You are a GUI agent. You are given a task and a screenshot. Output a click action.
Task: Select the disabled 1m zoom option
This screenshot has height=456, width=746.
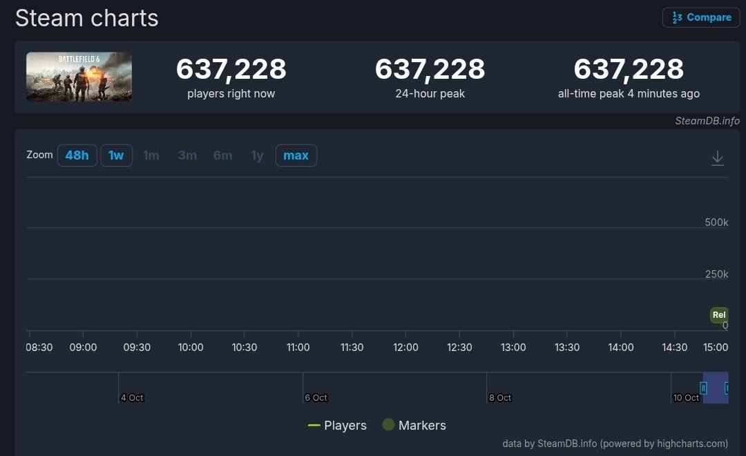(x=151, y=155)
